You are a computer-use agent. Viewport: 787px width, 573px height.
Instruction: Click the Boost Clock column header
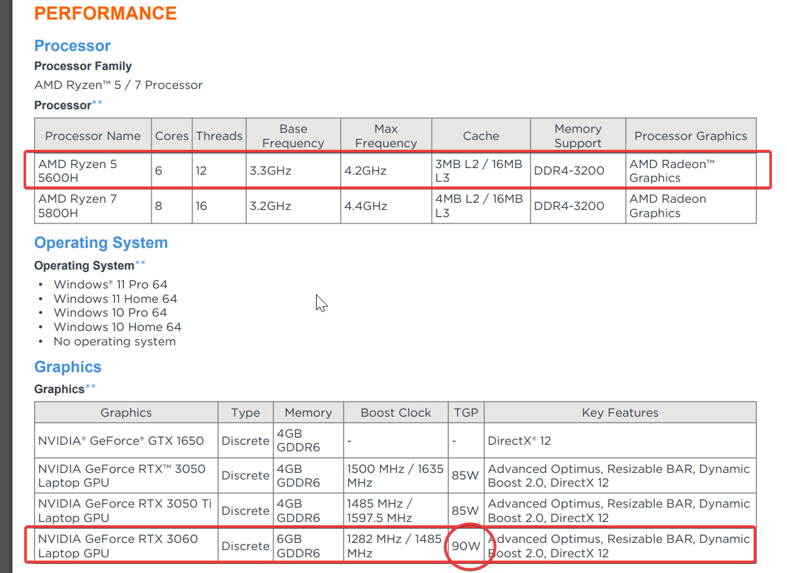pos(396,413)
